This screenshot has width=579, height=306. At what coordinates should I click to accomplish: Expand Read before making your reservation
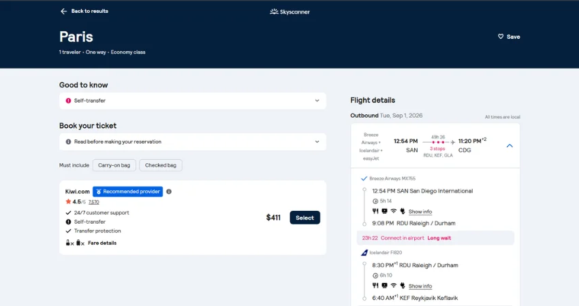tap(317, 141)
